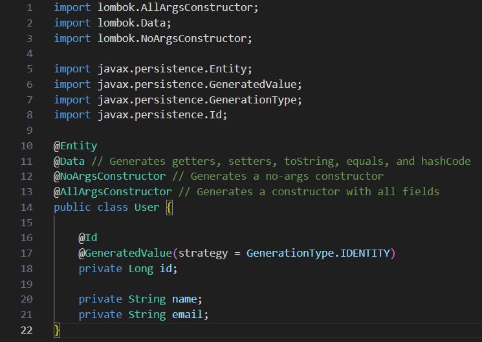Click line number 22 in the gutter
482x342 pixels.
coord(25,330)
